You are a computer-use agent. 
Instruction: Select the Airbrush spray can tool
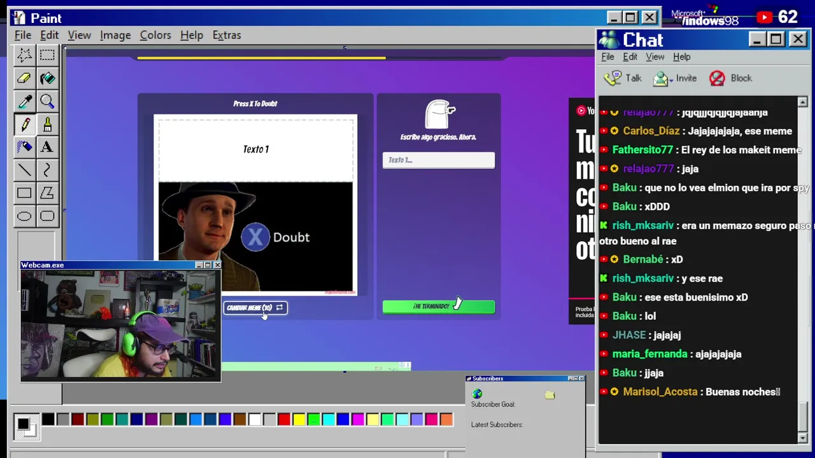[24, 147]
